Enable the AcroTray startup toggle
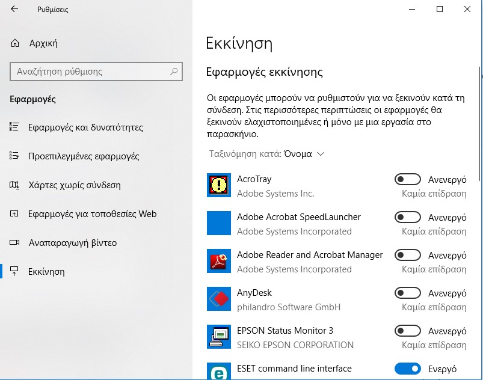This screenshot has height=380, width=483. pos(408,179)
